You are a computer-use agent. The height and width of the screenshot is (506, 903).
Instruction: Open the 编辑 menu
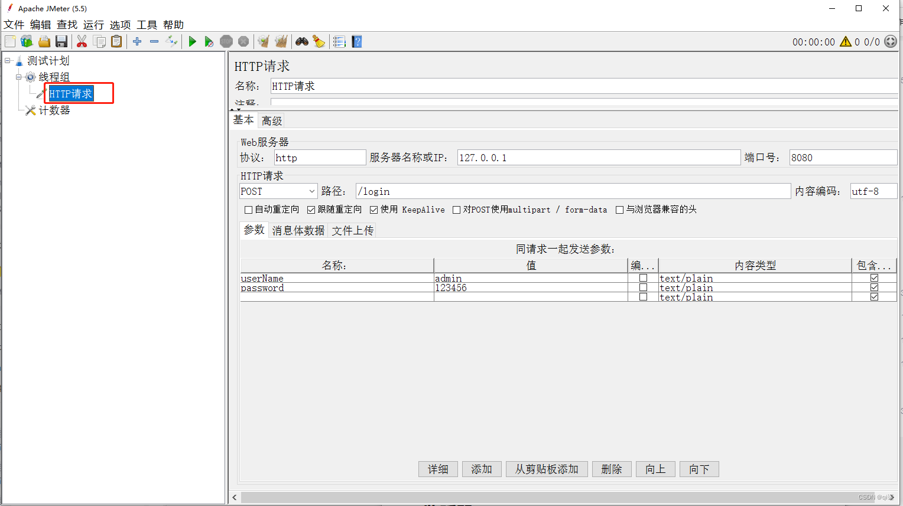[x=41, y=25]
